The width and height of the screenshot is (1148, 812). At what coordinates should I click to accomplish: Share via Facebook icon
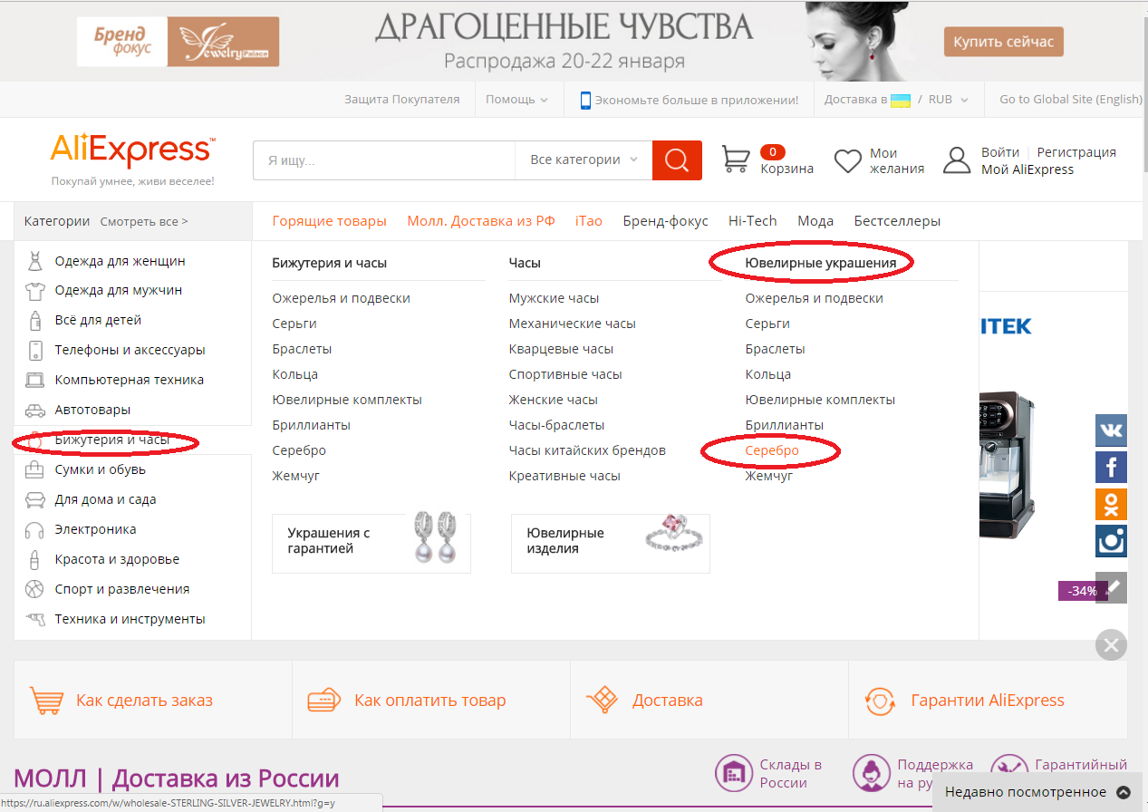coord(1111,467)
